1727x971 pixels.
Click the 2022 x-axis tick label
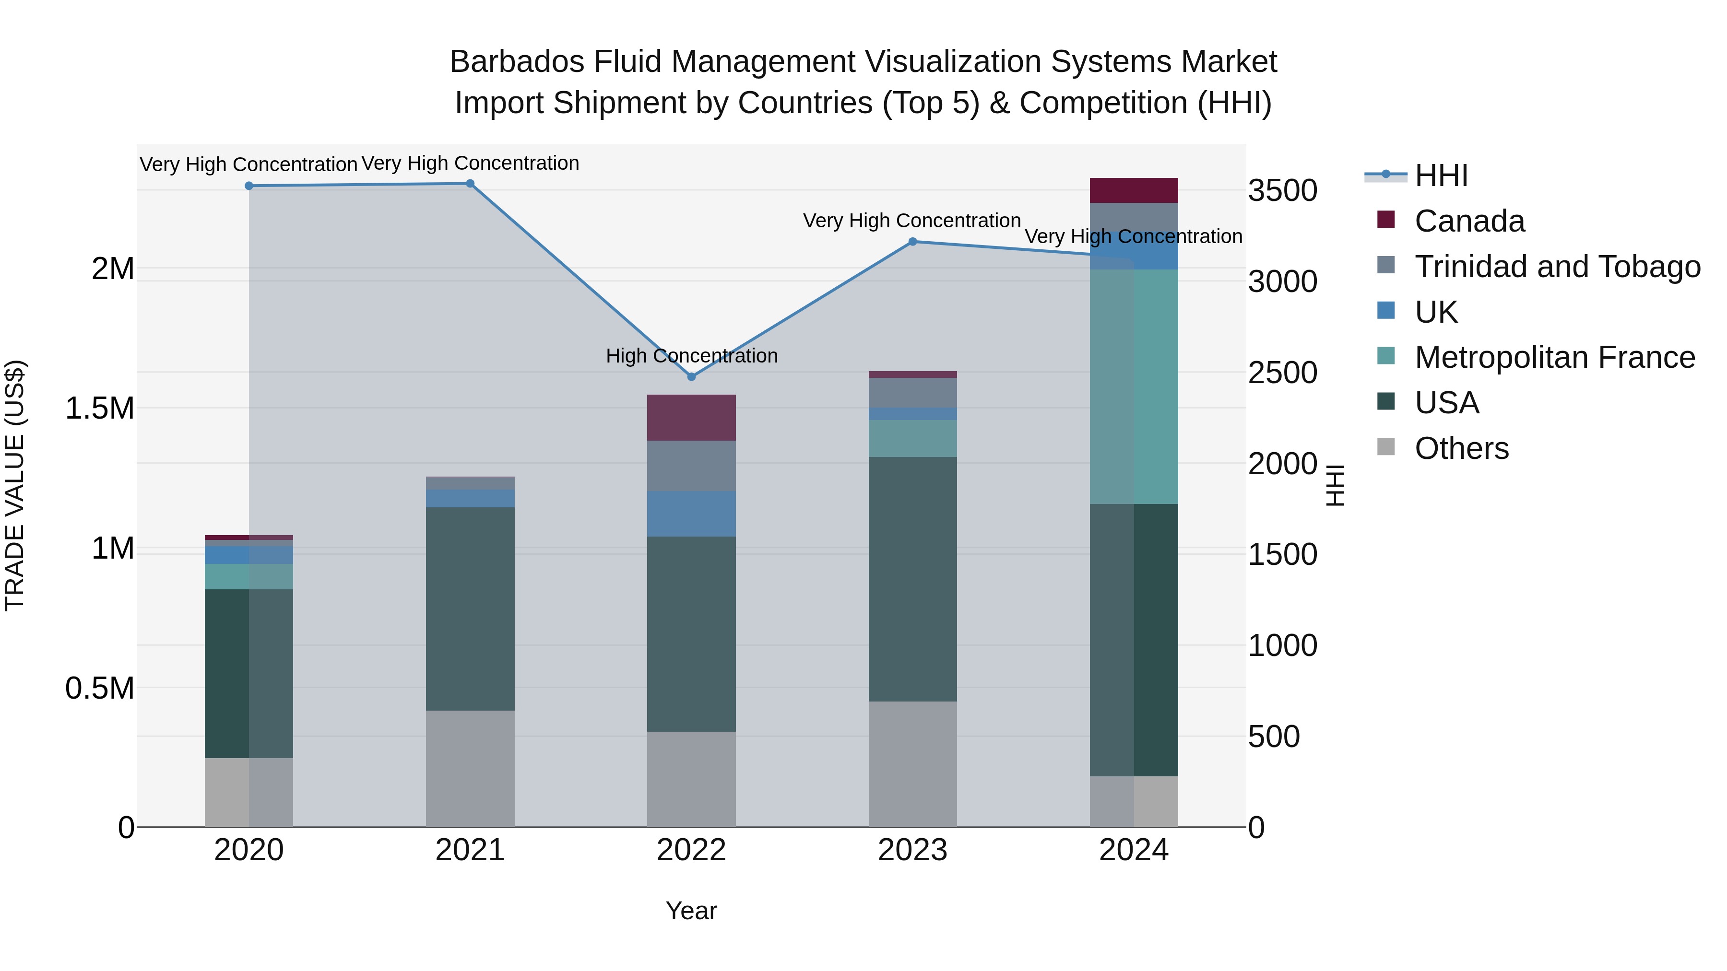click(691, 850)
